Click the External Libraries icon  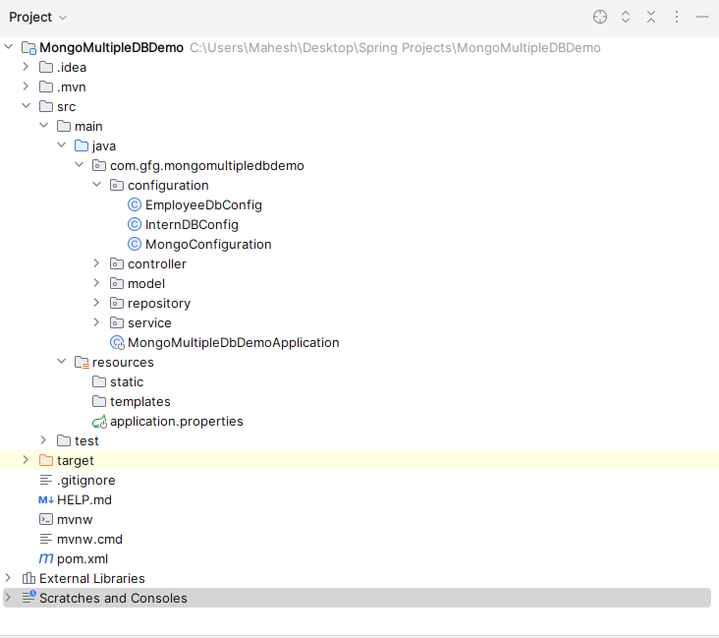tap(28, 578)
